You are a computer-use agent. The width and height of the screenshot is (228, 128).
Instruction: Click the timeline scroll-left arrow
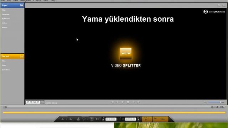(4, 107)
